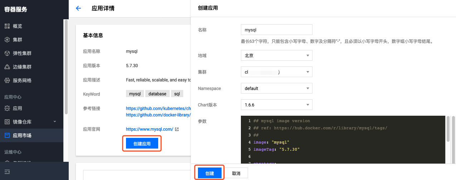Click the 取消 button

point(236,173)
